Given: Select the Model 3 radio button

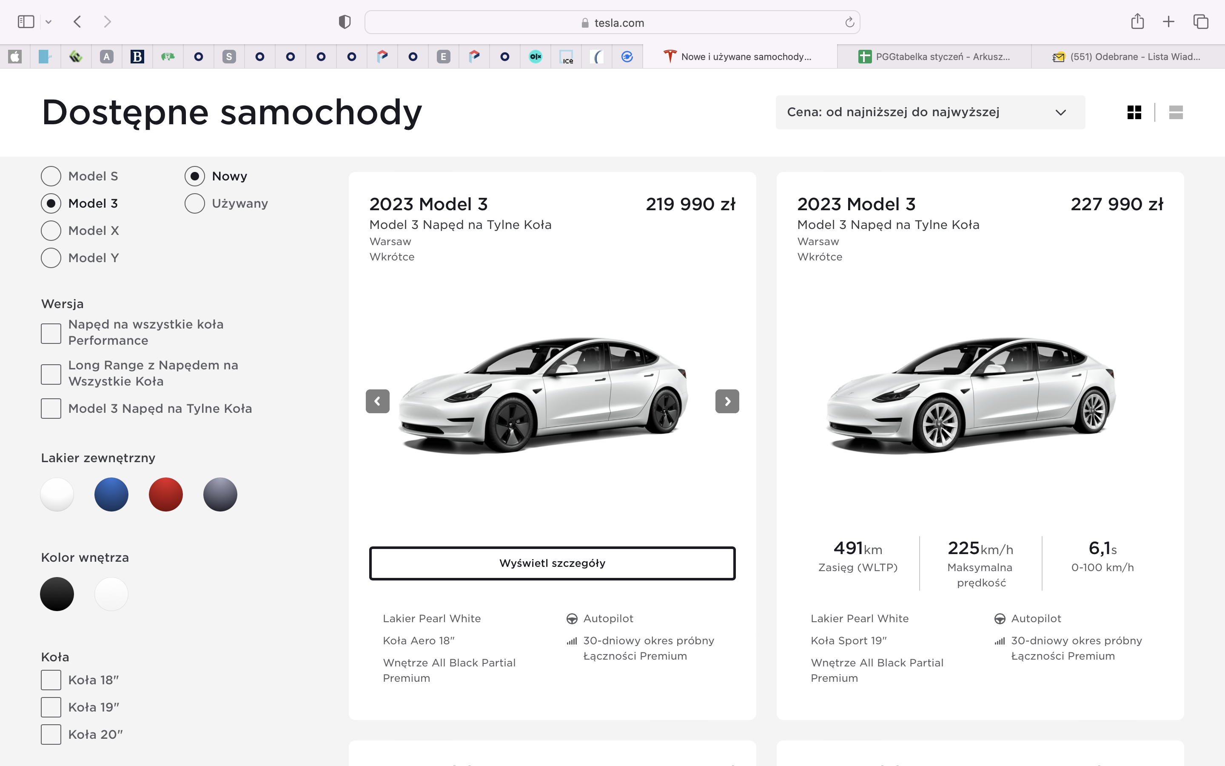Looking at the screenshot, I should pos(51,204).
